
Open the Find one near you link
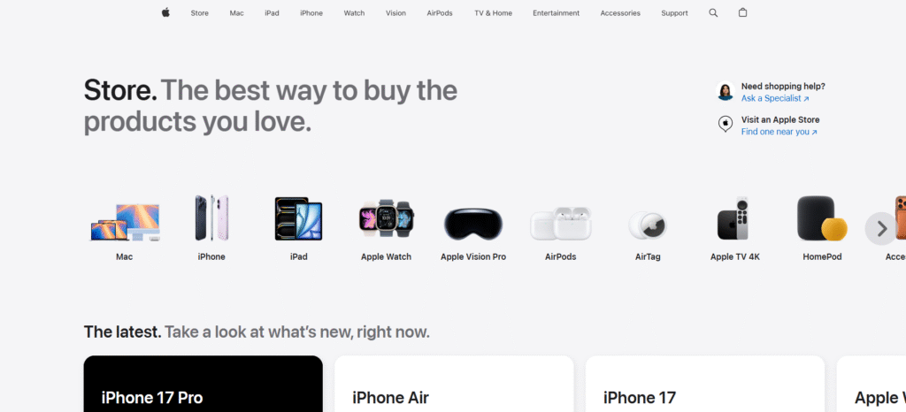(x=779, y=132)
